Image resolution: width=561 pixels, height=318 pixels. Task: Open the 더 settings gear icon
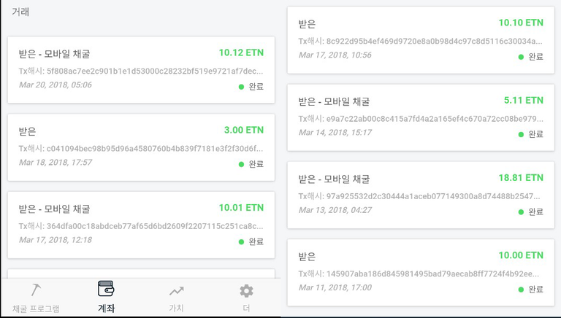(x=246, y=291)
